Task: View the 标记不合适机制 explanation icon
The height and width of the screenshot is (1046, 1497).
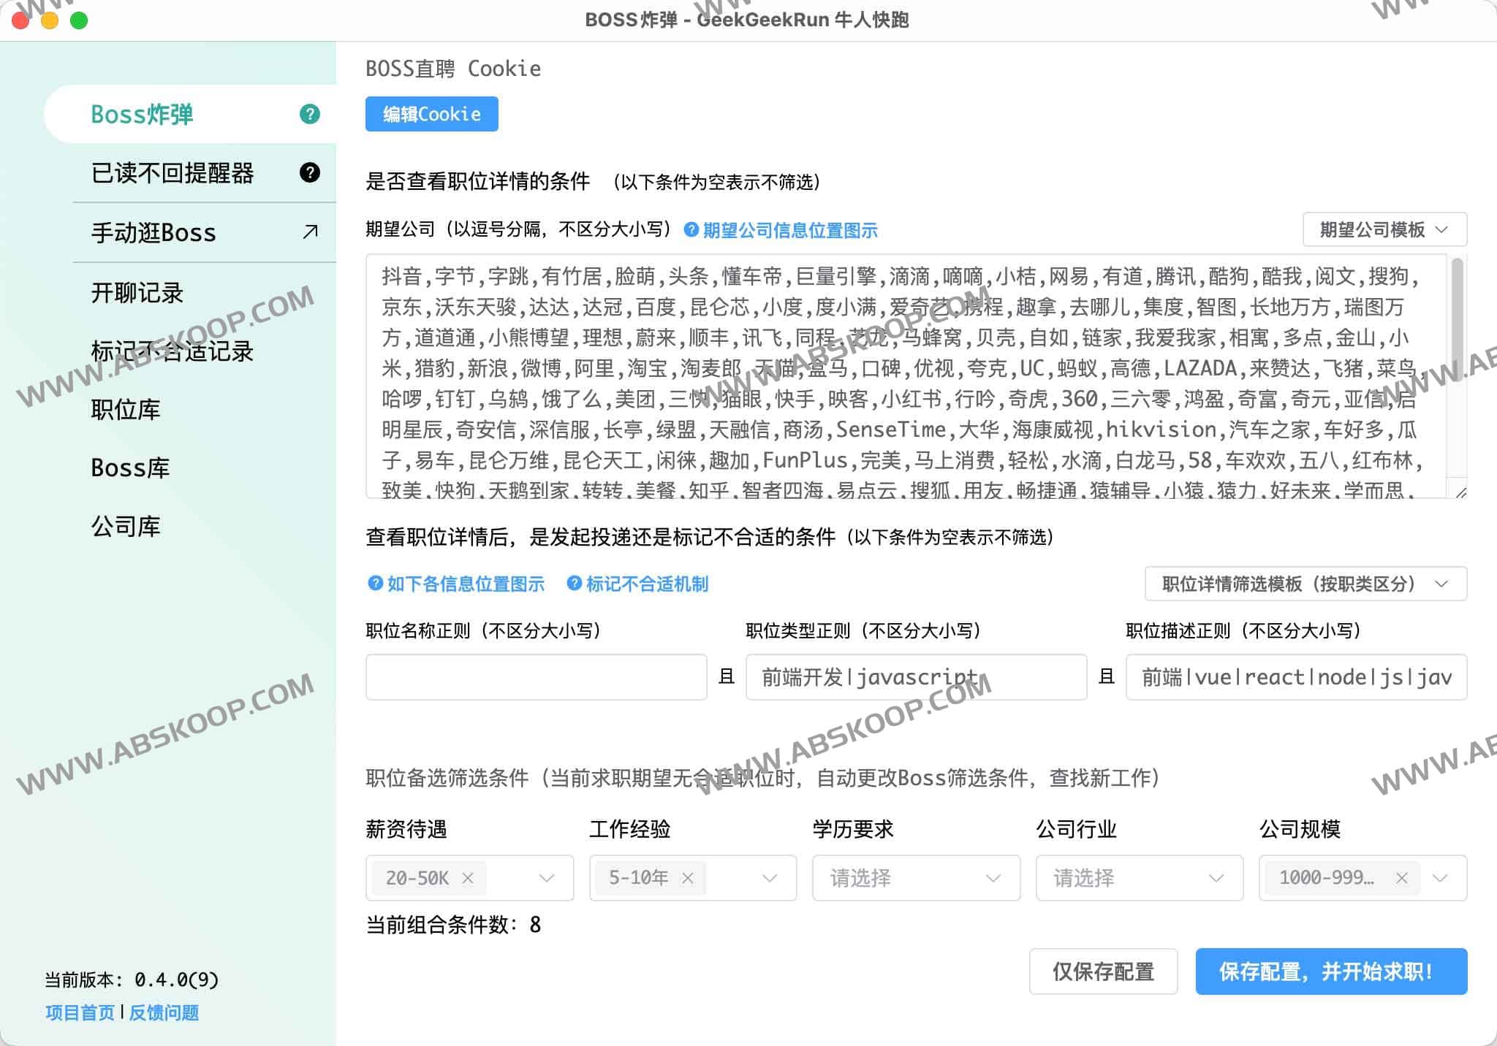Action: coord(575,584)
